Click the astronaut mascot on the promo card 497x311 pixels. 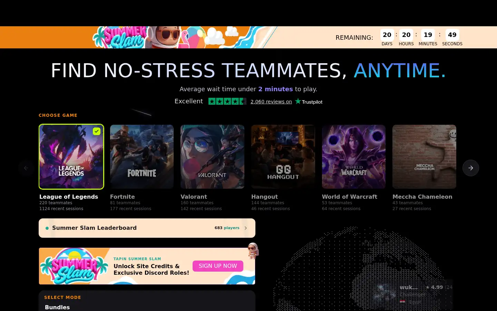(253, 251)
